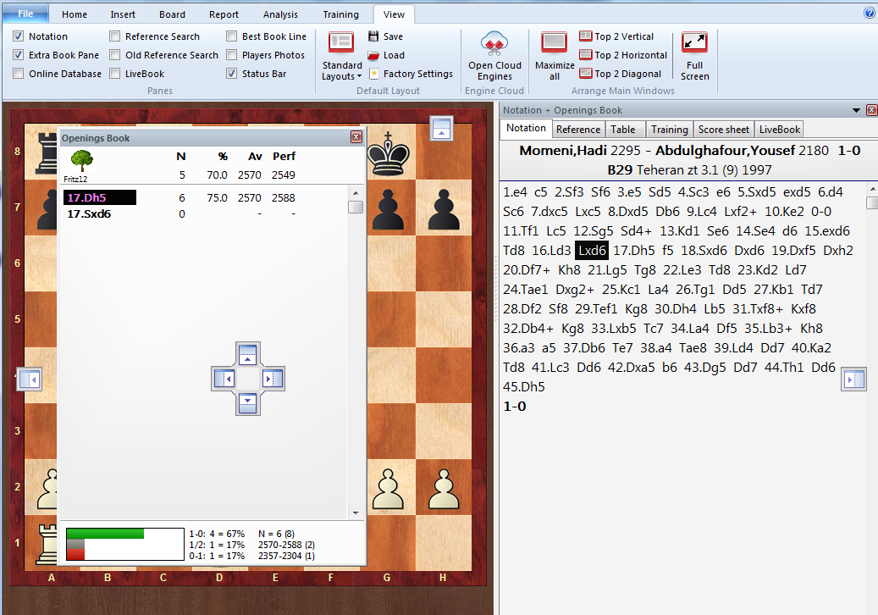Click the Open Cloud Engines icon
The width and height of the screenshot is (878, 615).
tap(494, 43)
